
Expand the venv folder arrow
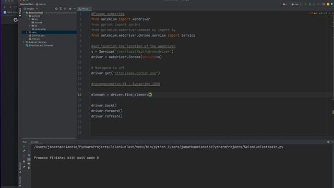click(x=27, y=32)
